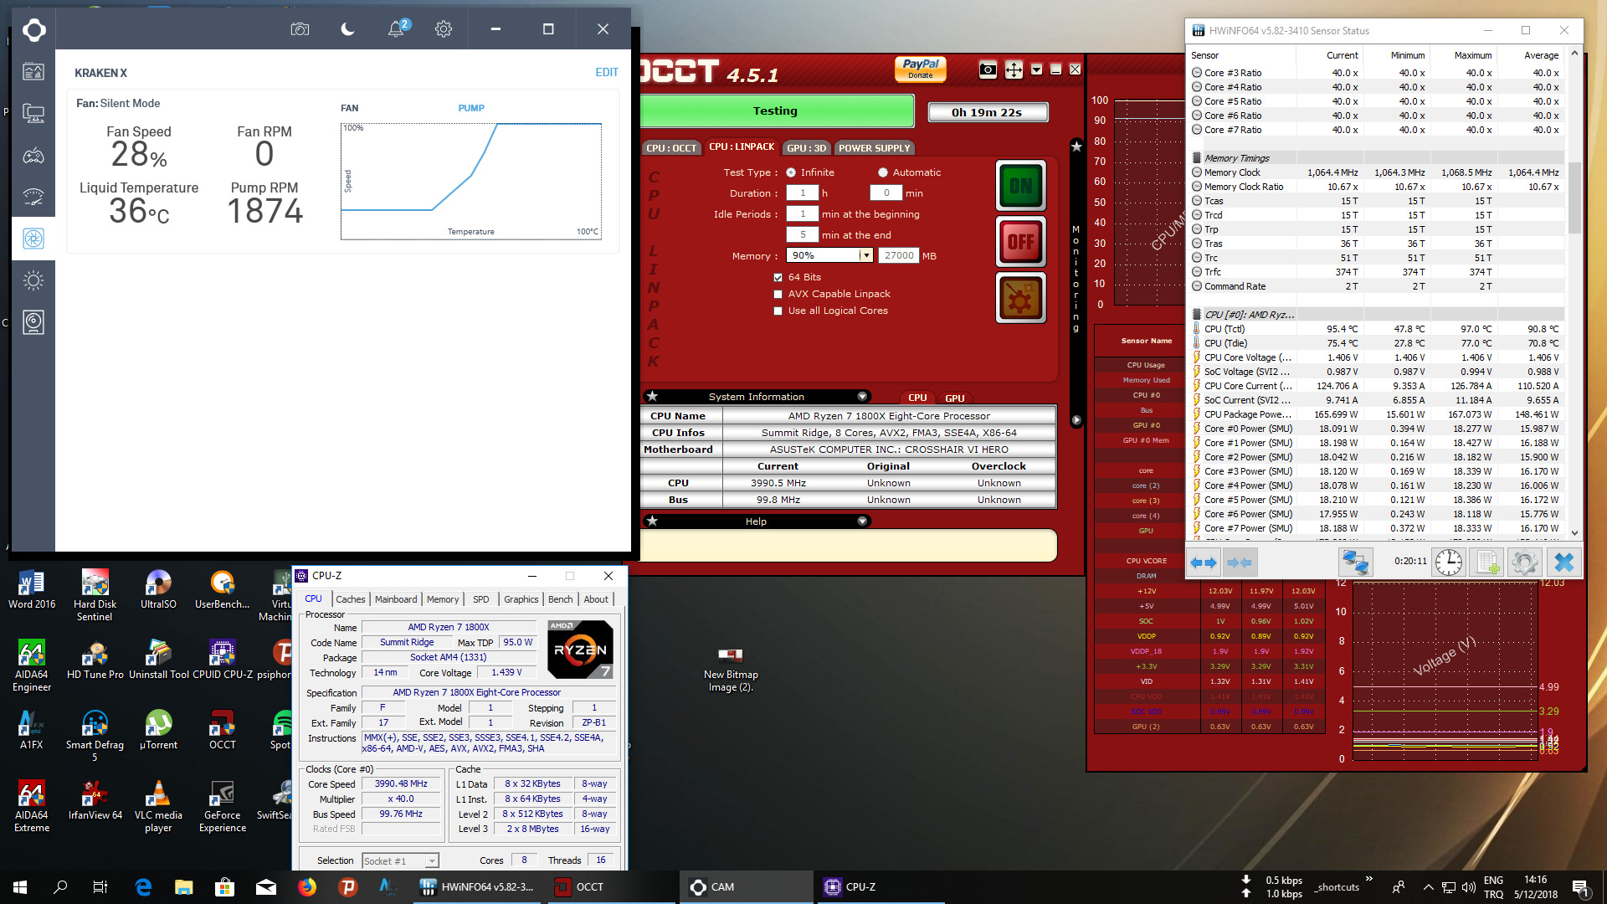The width and height of the screenshot is (1607, 904).
Task: Switch to OCCT POWER SUPPLY tab
Action: click(x=874, y=148)
